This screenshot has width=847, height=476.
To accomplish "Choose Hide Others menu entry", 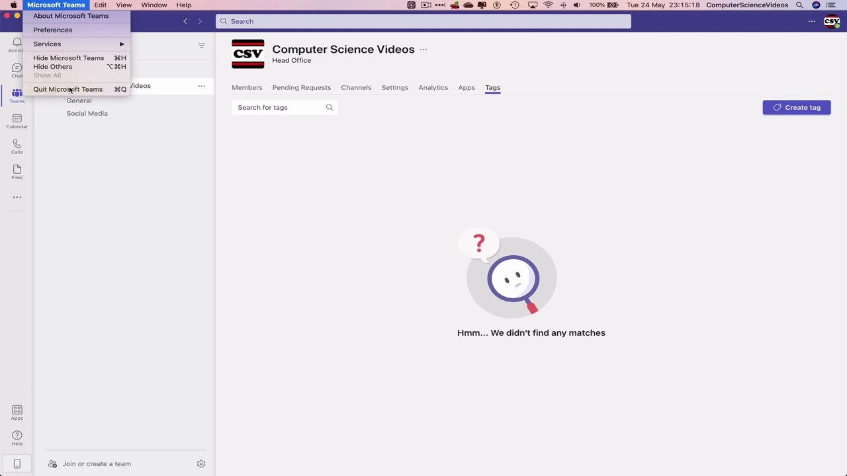I will click(x=77, y=67).
